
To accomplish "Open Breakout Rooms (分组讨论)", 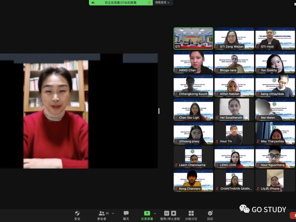I will [191, 213].
